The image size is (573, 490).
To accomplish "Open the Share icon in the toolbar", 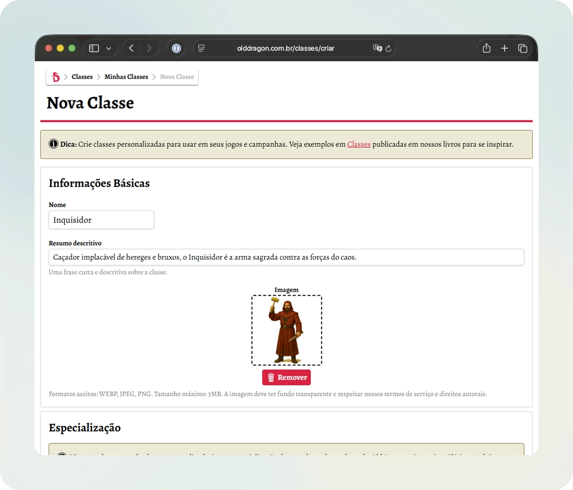I will tap(486, 49).
